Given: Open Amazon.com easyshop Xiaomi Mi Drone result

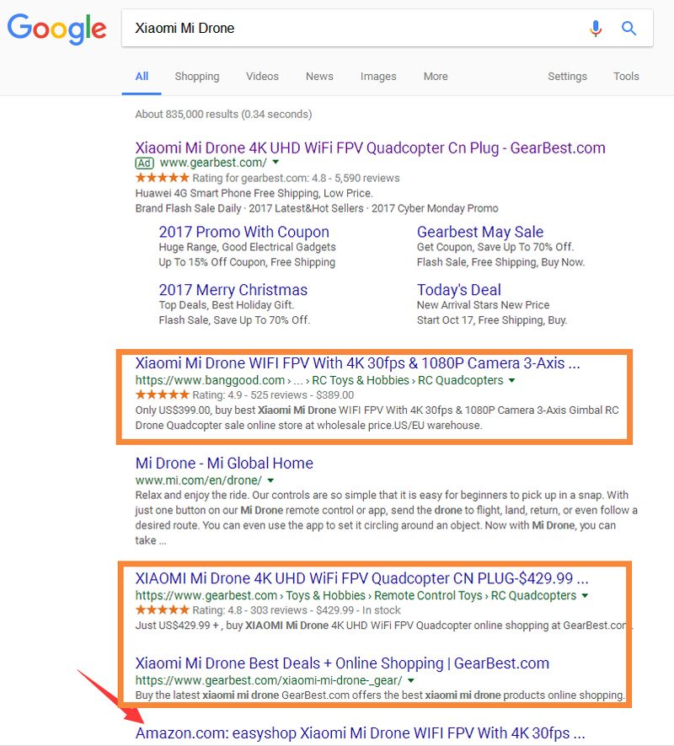Looking at the screenshot, I should pyautogui.click(x=360, y=733).
